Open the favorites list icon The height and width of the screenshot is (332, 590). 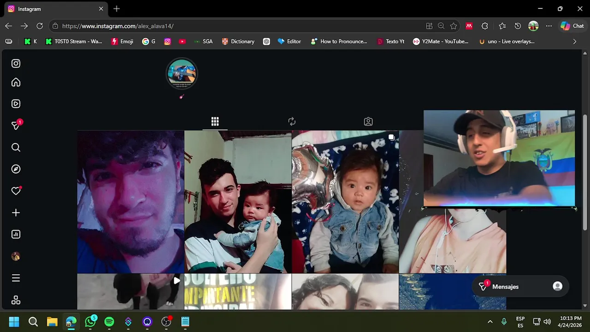click(x=502, y=26)
